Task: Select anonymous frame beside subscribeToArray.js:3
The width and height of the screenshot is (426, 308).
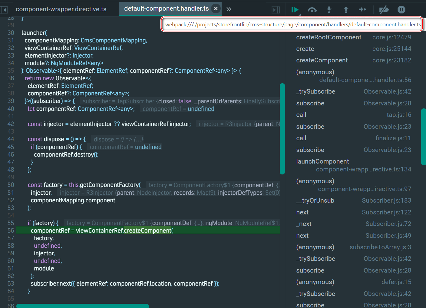Action: click(x=315, y=247)
